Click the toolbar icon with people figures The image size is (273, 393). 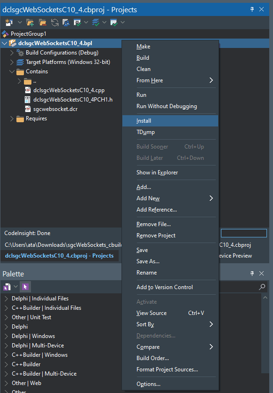coord(66,23)
